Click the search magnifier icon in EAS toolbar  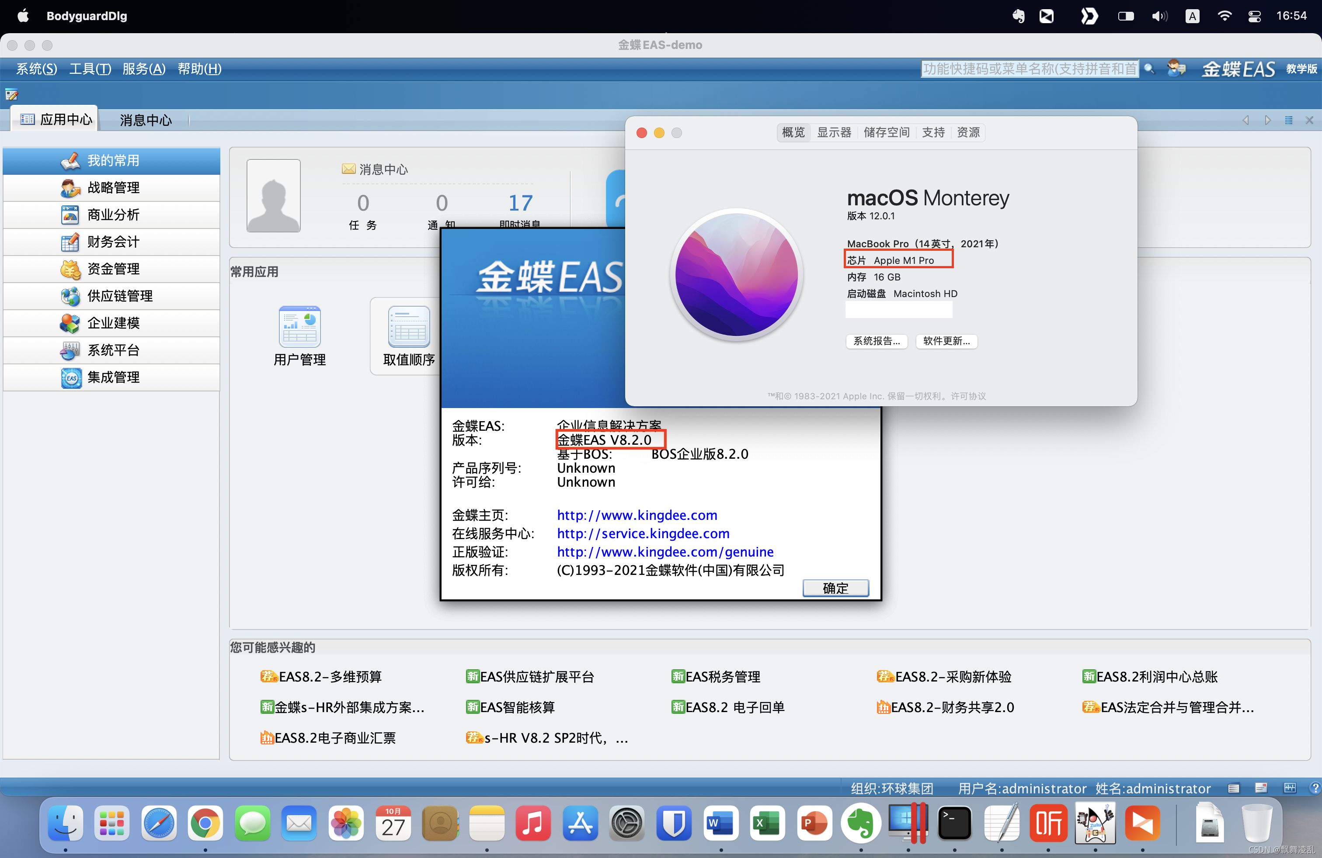[x=1149, y=69]
